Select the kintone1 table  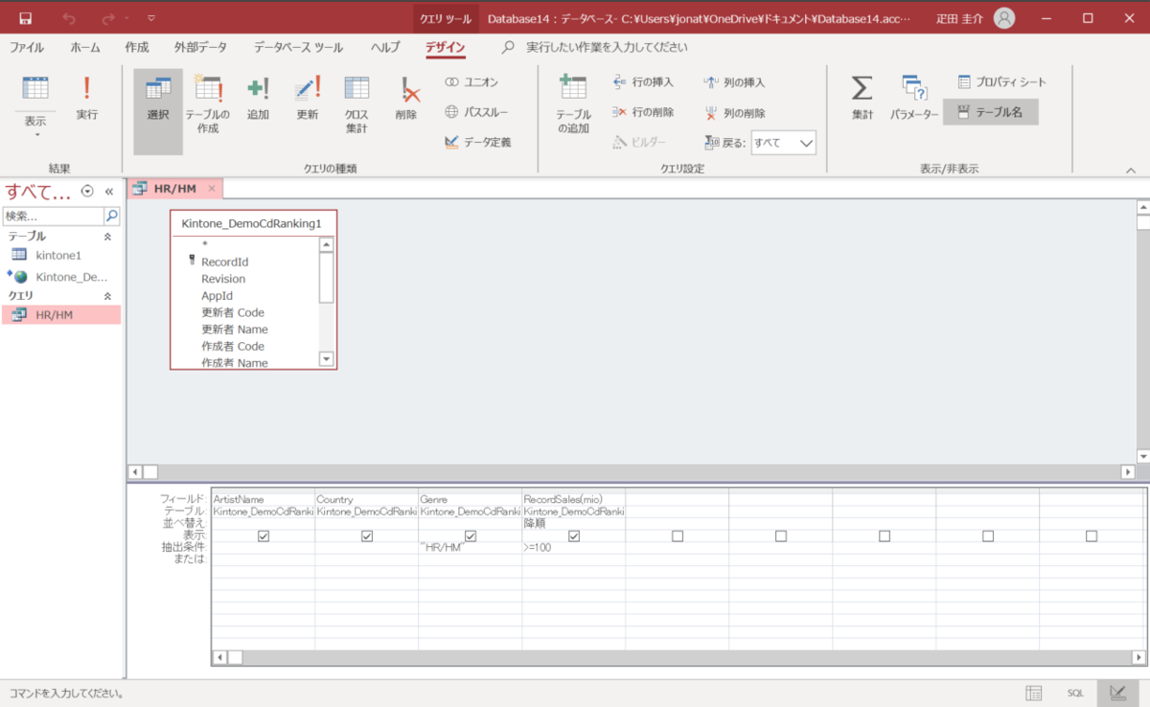point(62,256)
